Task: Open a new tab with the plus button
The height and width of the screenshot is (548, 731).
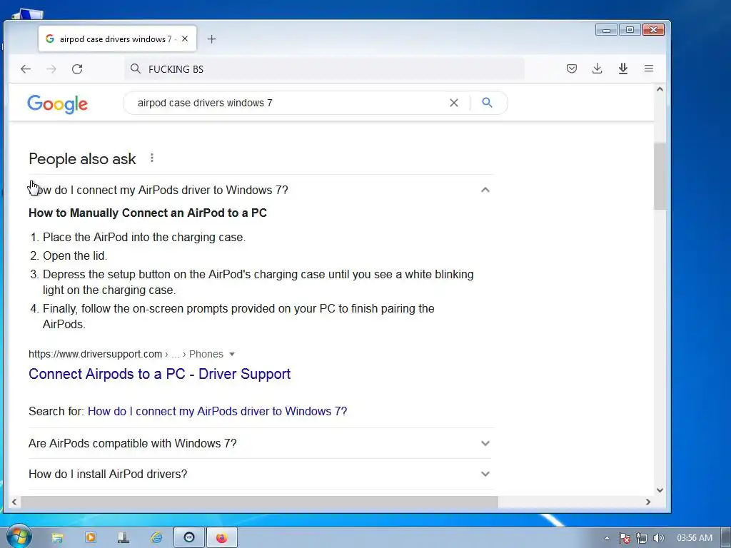Action: click(211, 39)
